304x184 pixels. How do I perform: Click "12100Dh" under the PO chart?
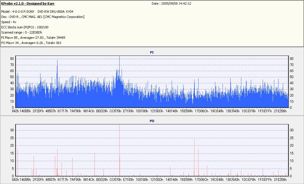click(x=157, y=180)
